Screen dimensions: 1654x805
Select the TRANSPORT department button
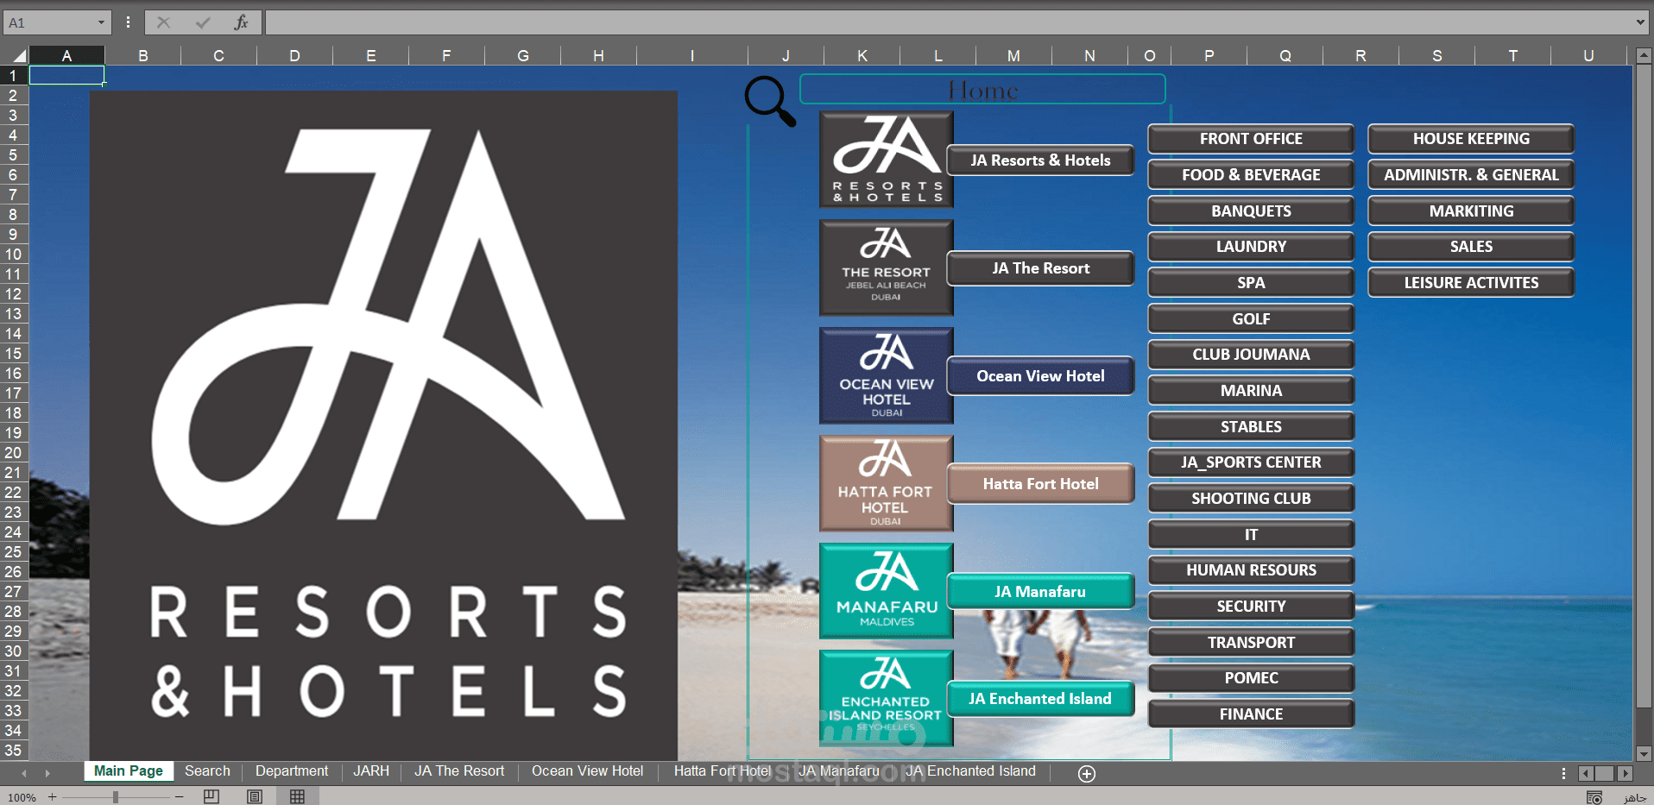click(1251, 643)
